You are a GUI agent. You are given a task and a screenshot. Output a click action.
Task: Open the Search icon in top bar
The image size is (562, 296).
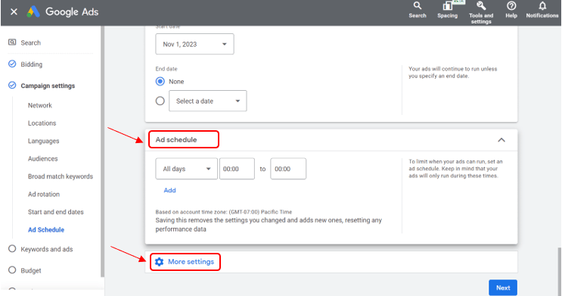click(x=417, y=6)
